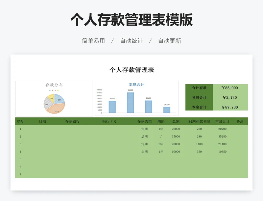Image resolution: width=263 pixels, height=201 pixels.
Task: Select row number 3 in 序号 column
Action: pyautogui.click(x=20, y=144)
